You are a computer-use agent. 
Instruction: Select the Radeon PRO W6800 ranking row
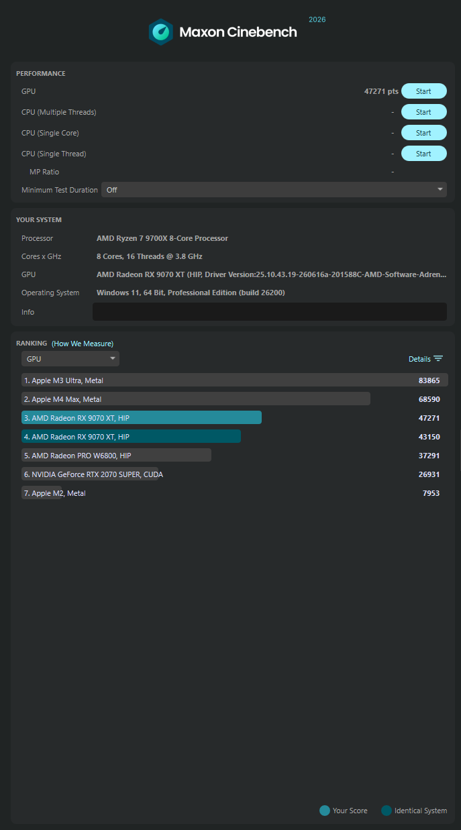234,456
